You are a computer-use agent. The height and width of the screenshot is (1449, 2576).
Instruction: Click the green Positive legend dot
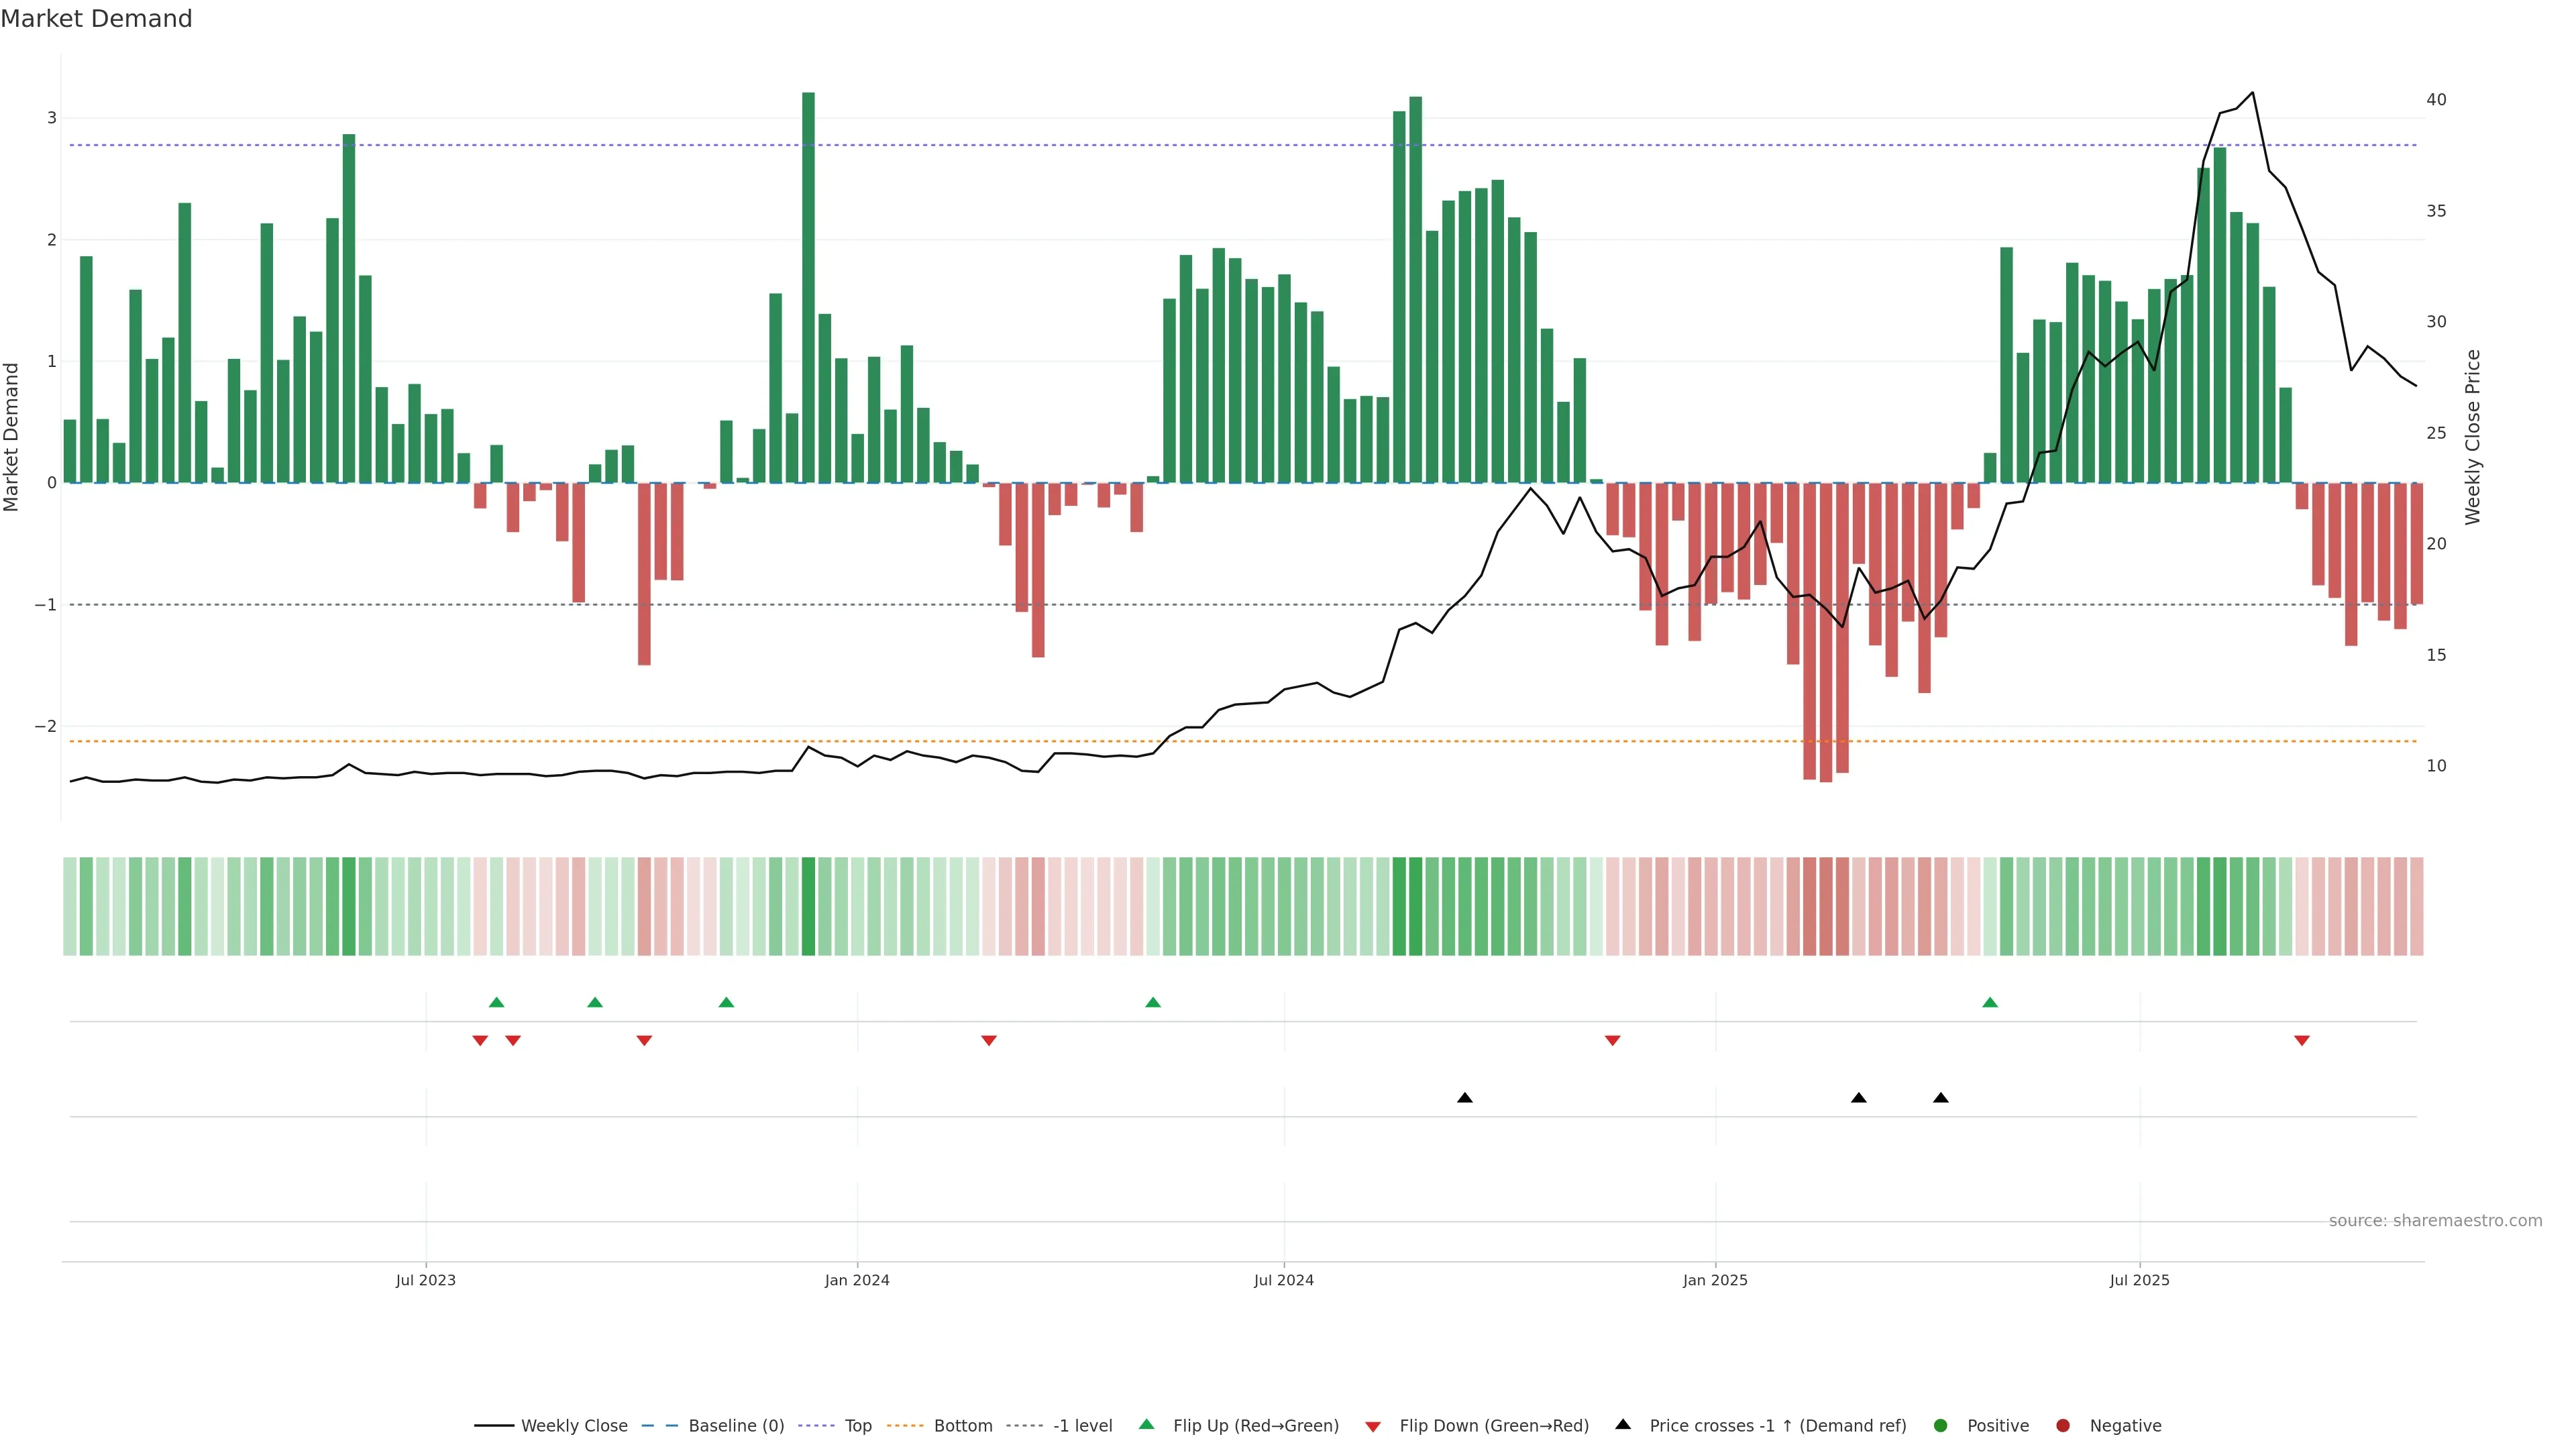click(x=1941, y=1426)
